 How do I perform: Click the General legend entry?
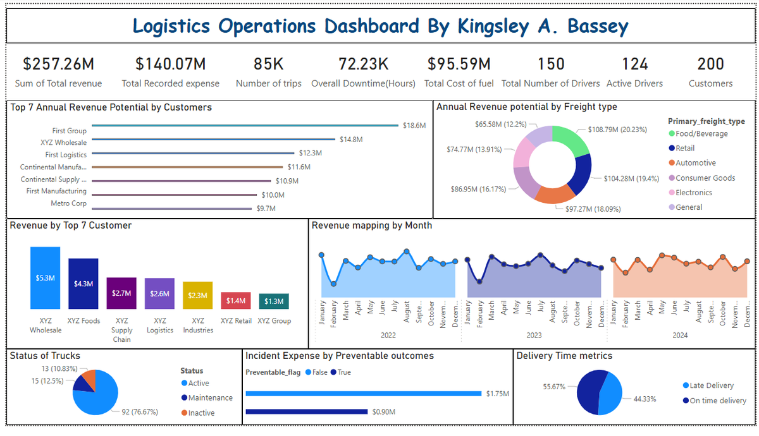tap(685, 207)
